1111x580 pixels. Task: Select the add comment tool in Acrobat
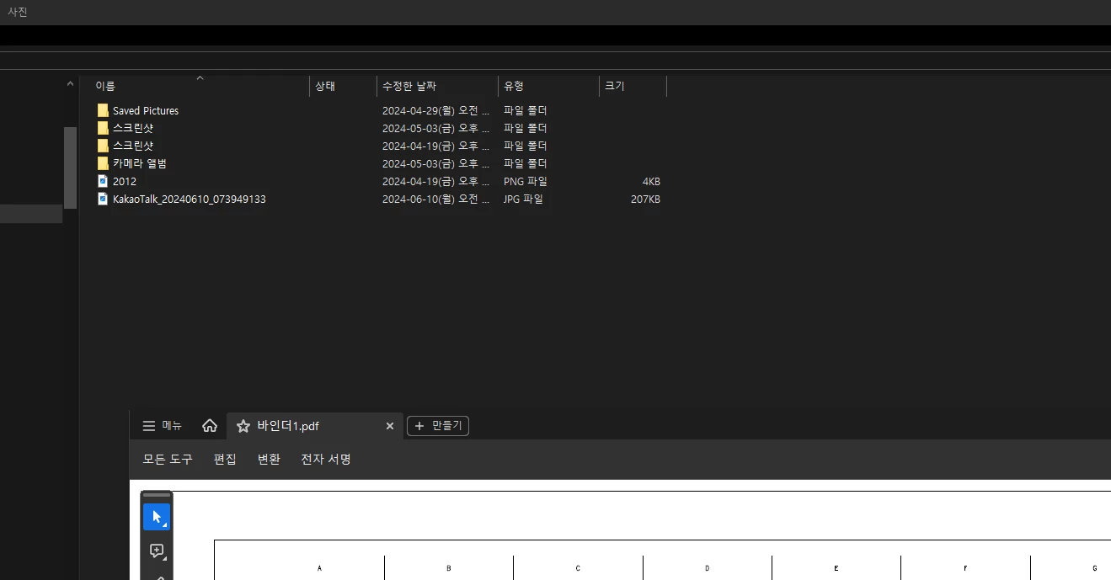coord(157,551)
